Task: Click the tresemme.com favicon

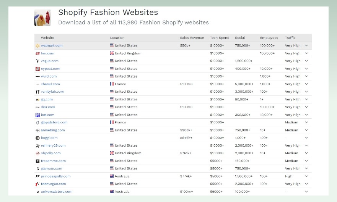Action: 37,161
